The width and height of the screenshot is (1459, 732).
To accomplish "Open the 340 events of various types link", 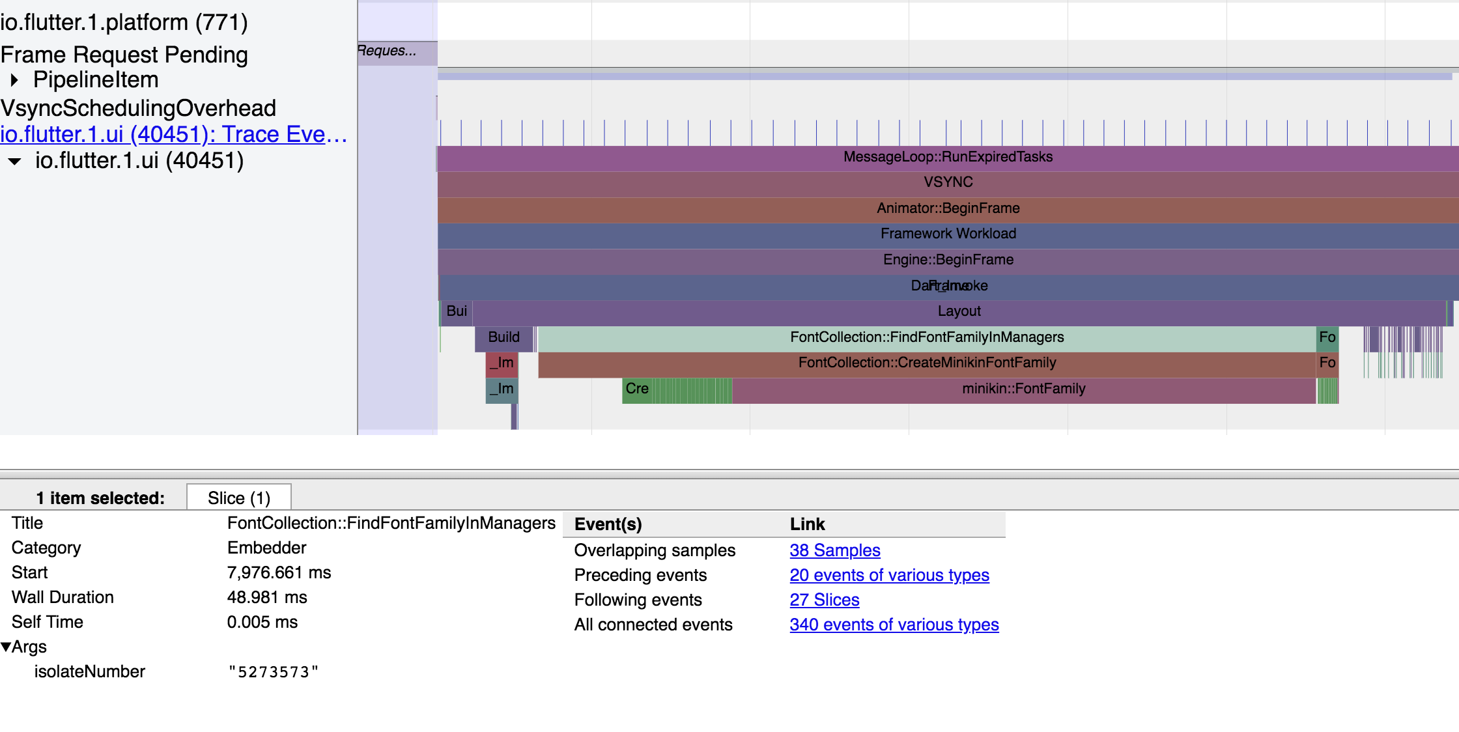I will [x=894, y=625].
